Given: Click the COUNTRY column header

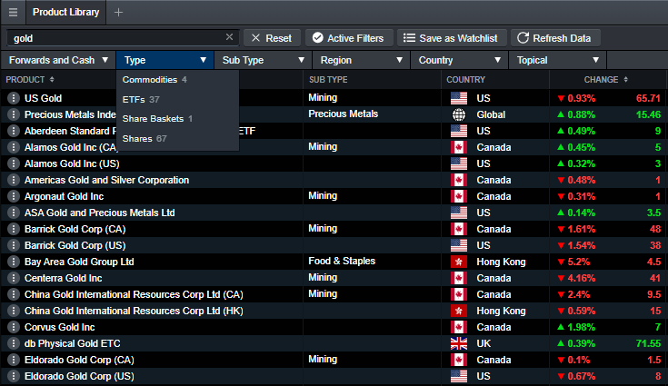Looking at the screenshot, I should (465, 80).
